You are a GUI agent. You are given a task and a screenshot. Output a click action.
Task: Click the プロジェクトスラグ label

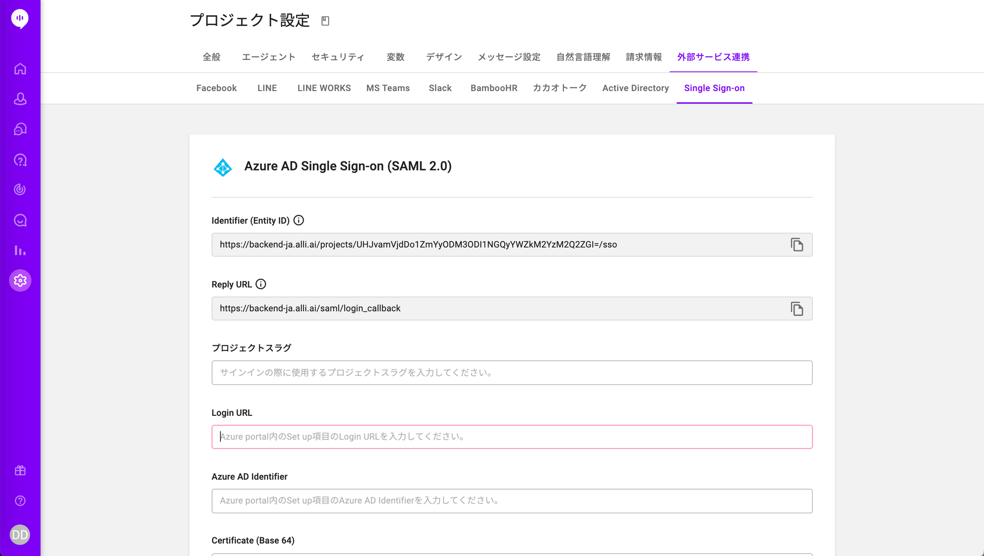(x=251, y=348)
